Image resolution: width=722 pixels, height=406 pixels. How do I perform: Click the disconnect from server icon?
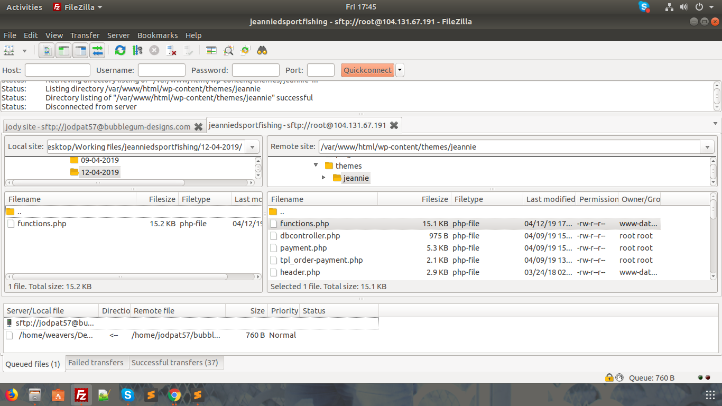[x=171, y=51]
